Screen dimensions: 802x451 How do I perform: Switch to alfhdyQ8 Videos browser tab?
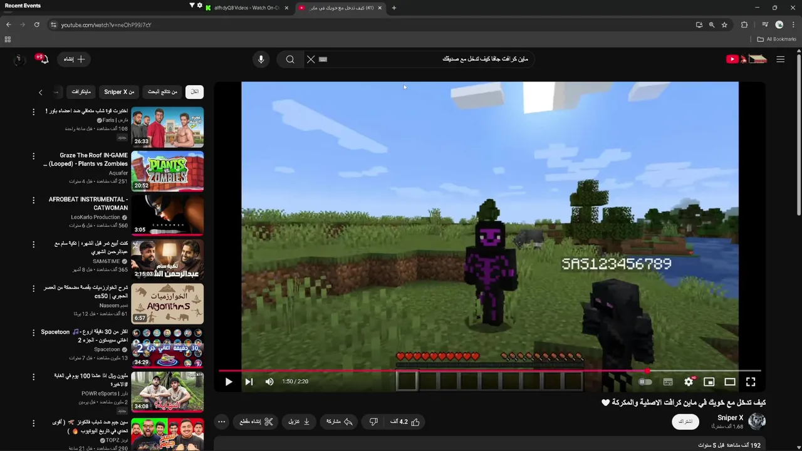(x=247, y=8)
